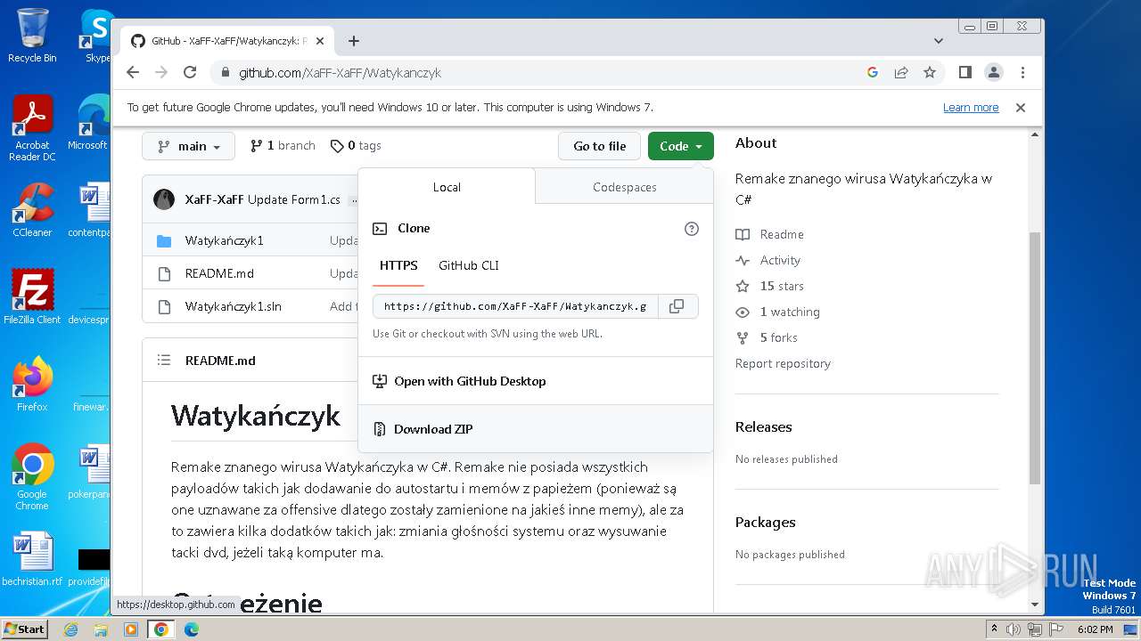Click the Releases heading link

tap(764, 426)
